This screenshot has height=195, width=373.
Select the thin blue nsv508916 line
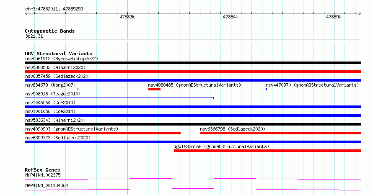click(120, 98)
